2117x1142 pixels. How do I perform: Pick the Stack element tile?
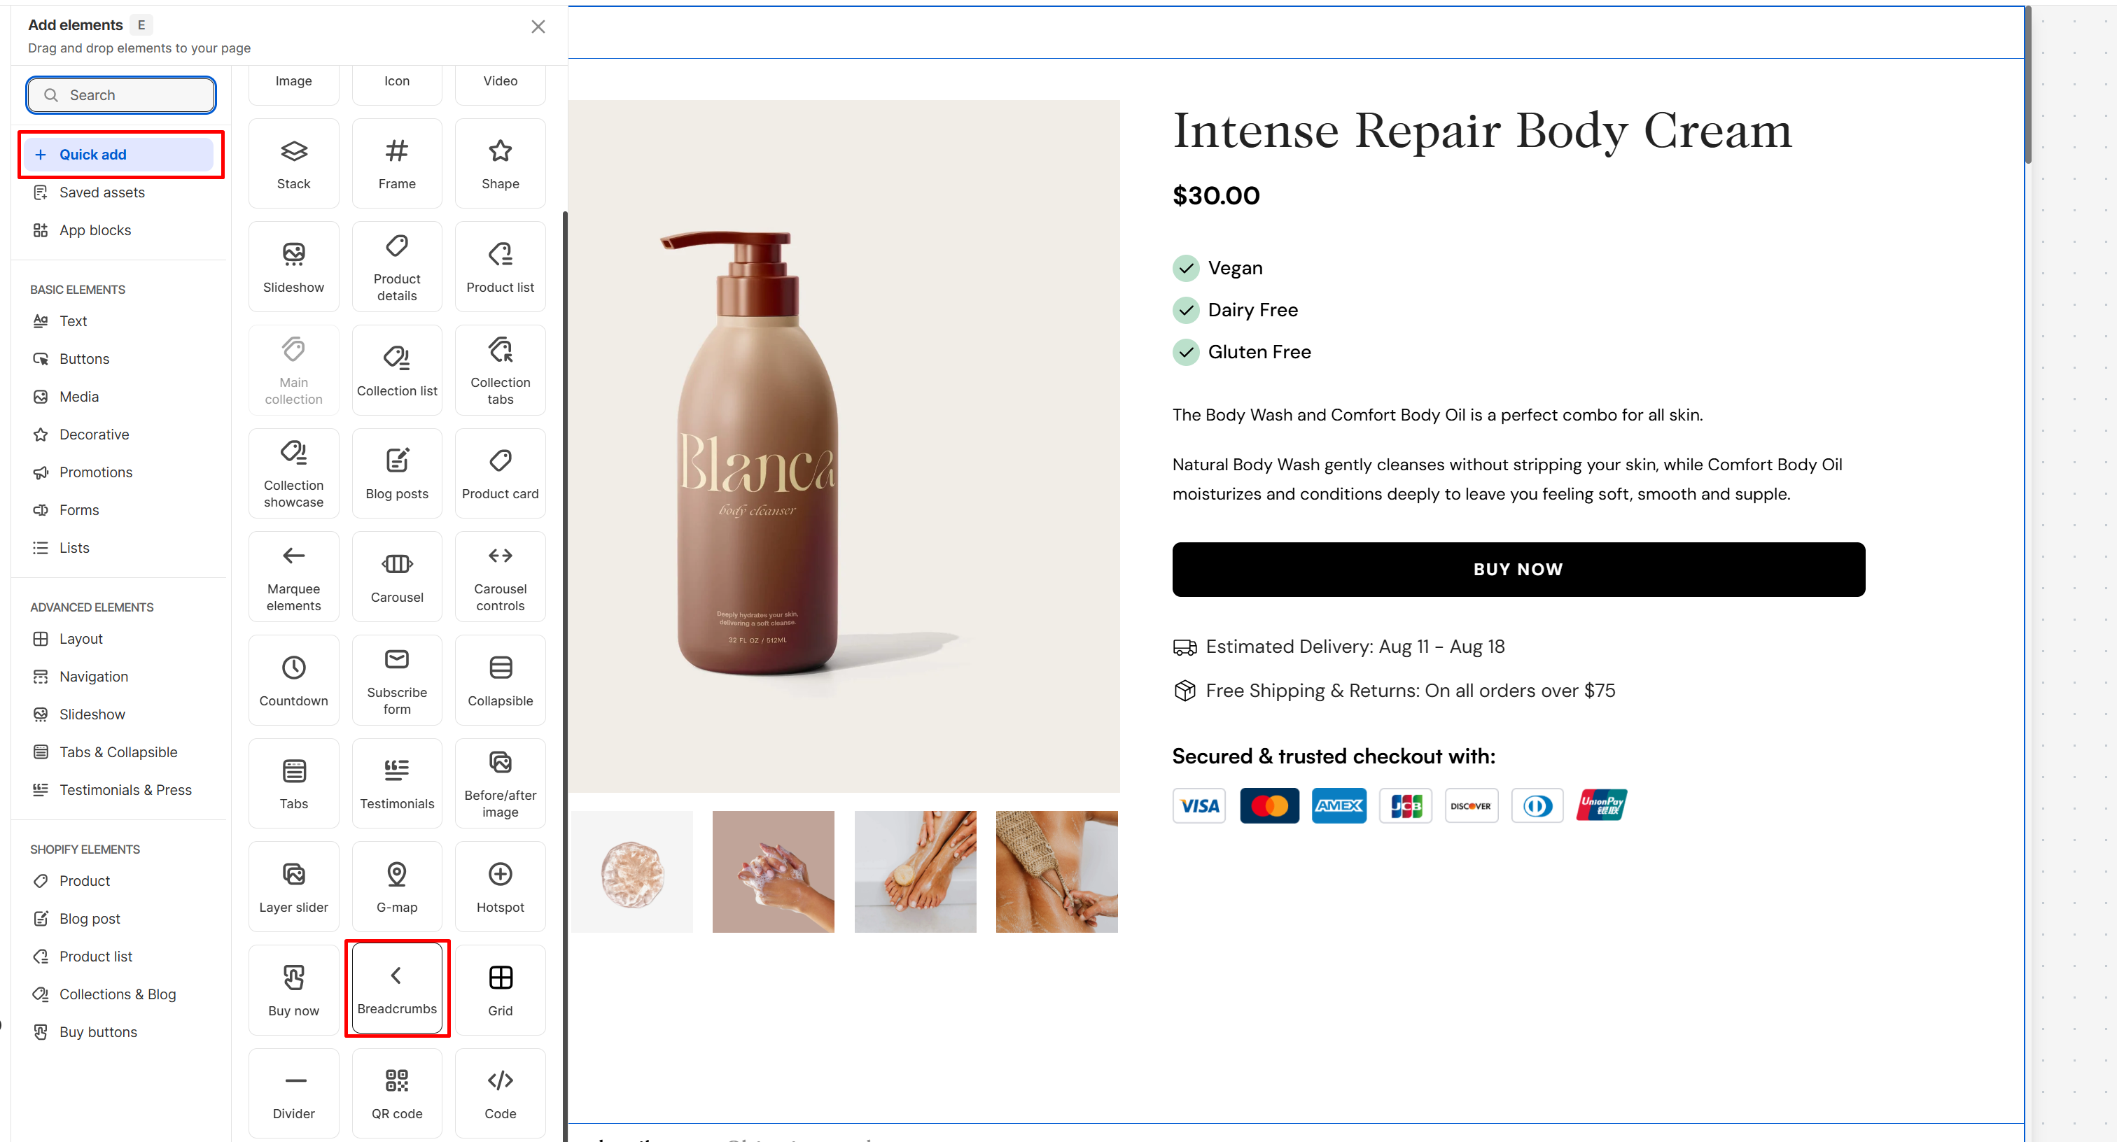click(x=293, y=164)
